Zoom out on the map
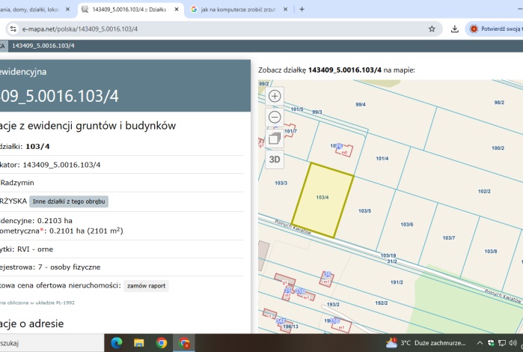This screenshot has height=352, width=523. [x=275, y=117]
